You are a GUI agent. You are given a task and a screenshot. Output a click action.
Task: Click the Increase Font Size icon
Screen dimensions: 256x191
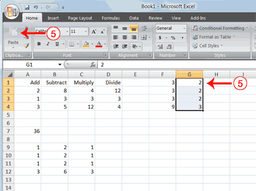coord(94,31)
